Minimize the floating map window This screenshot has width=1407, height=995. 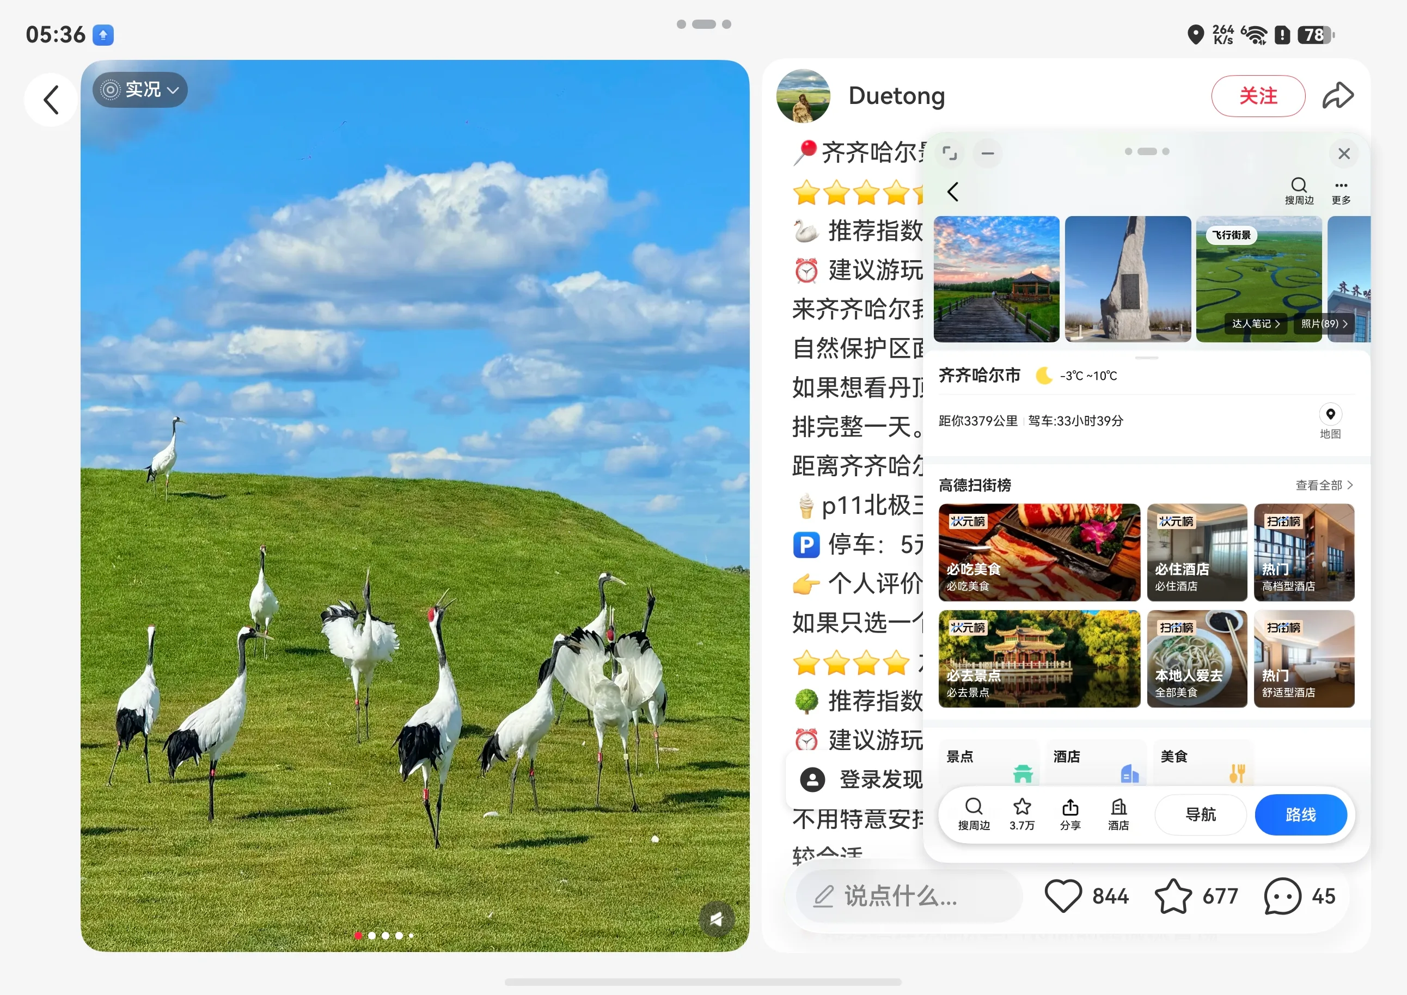pos(988,153)
